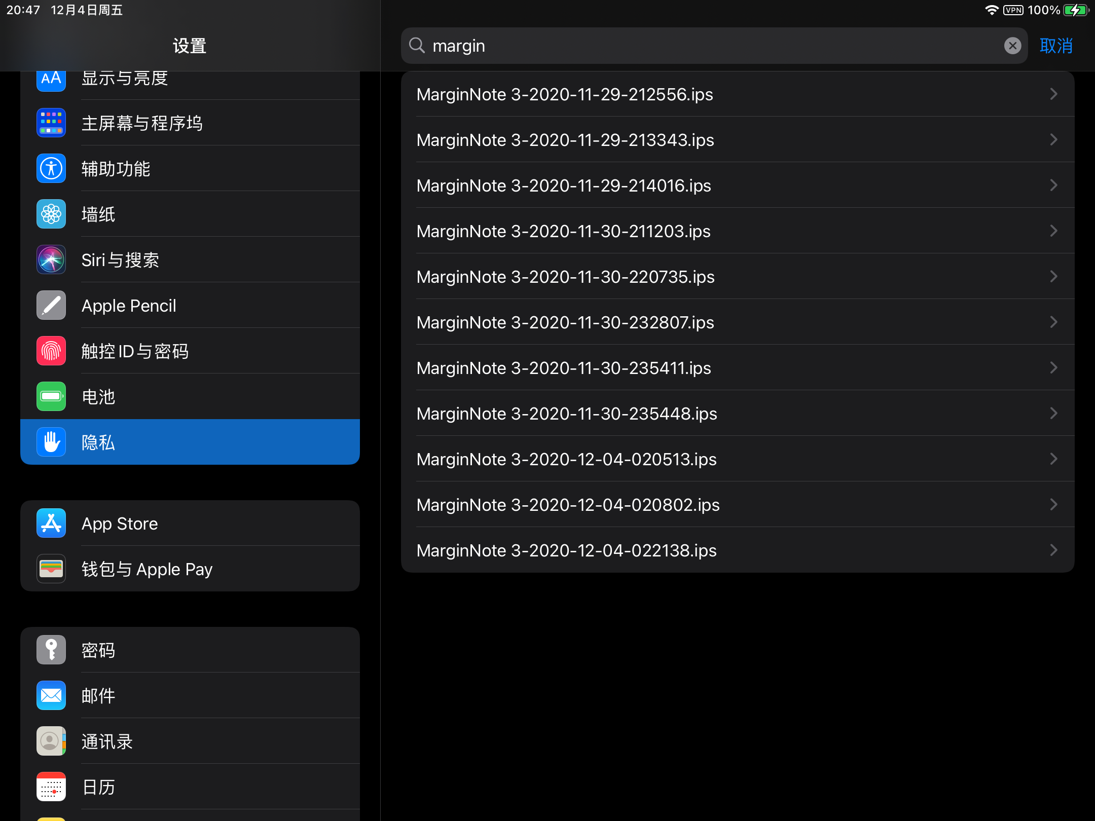Tap the Contacts icon
The height and width of the screenshot is (821, 1095).
pyautogui.click(x=51, y=741)
